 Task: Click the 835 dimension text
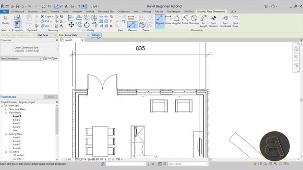click(x=140, y=48)
